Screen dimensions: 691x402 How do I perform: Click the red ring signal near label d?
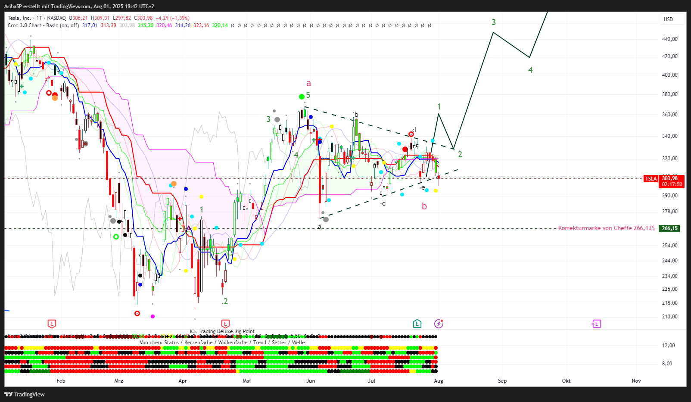411,135
